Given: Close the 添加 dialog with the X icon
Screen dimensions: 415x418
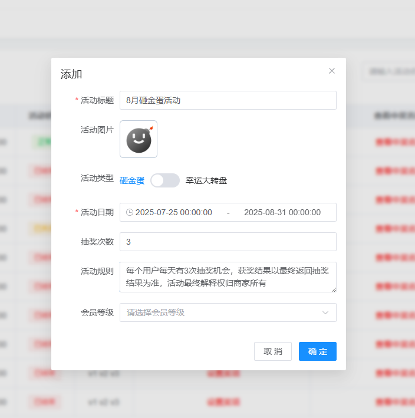Looking at the screenshot, I should (332, 71).
